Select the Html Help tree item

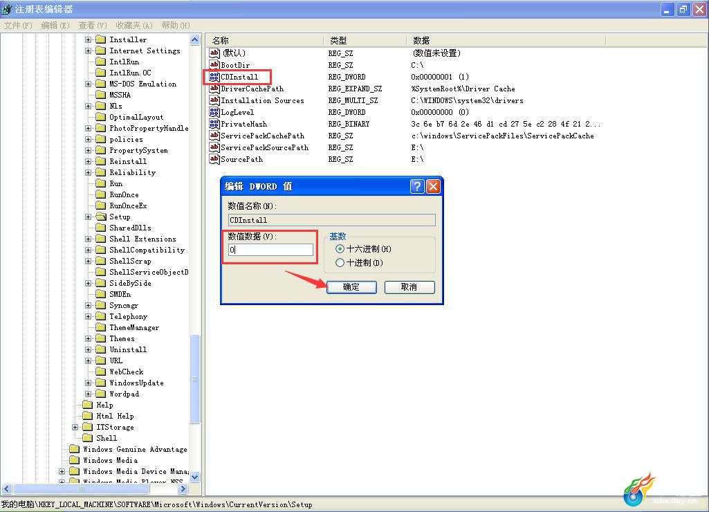point(115,416)
